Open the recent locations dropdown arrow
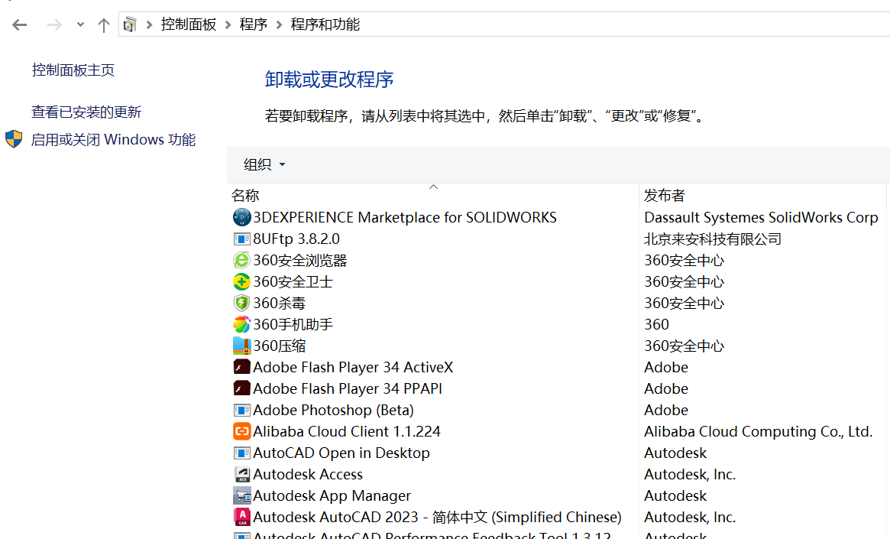 pyautogui.click(x=80, y=24)
